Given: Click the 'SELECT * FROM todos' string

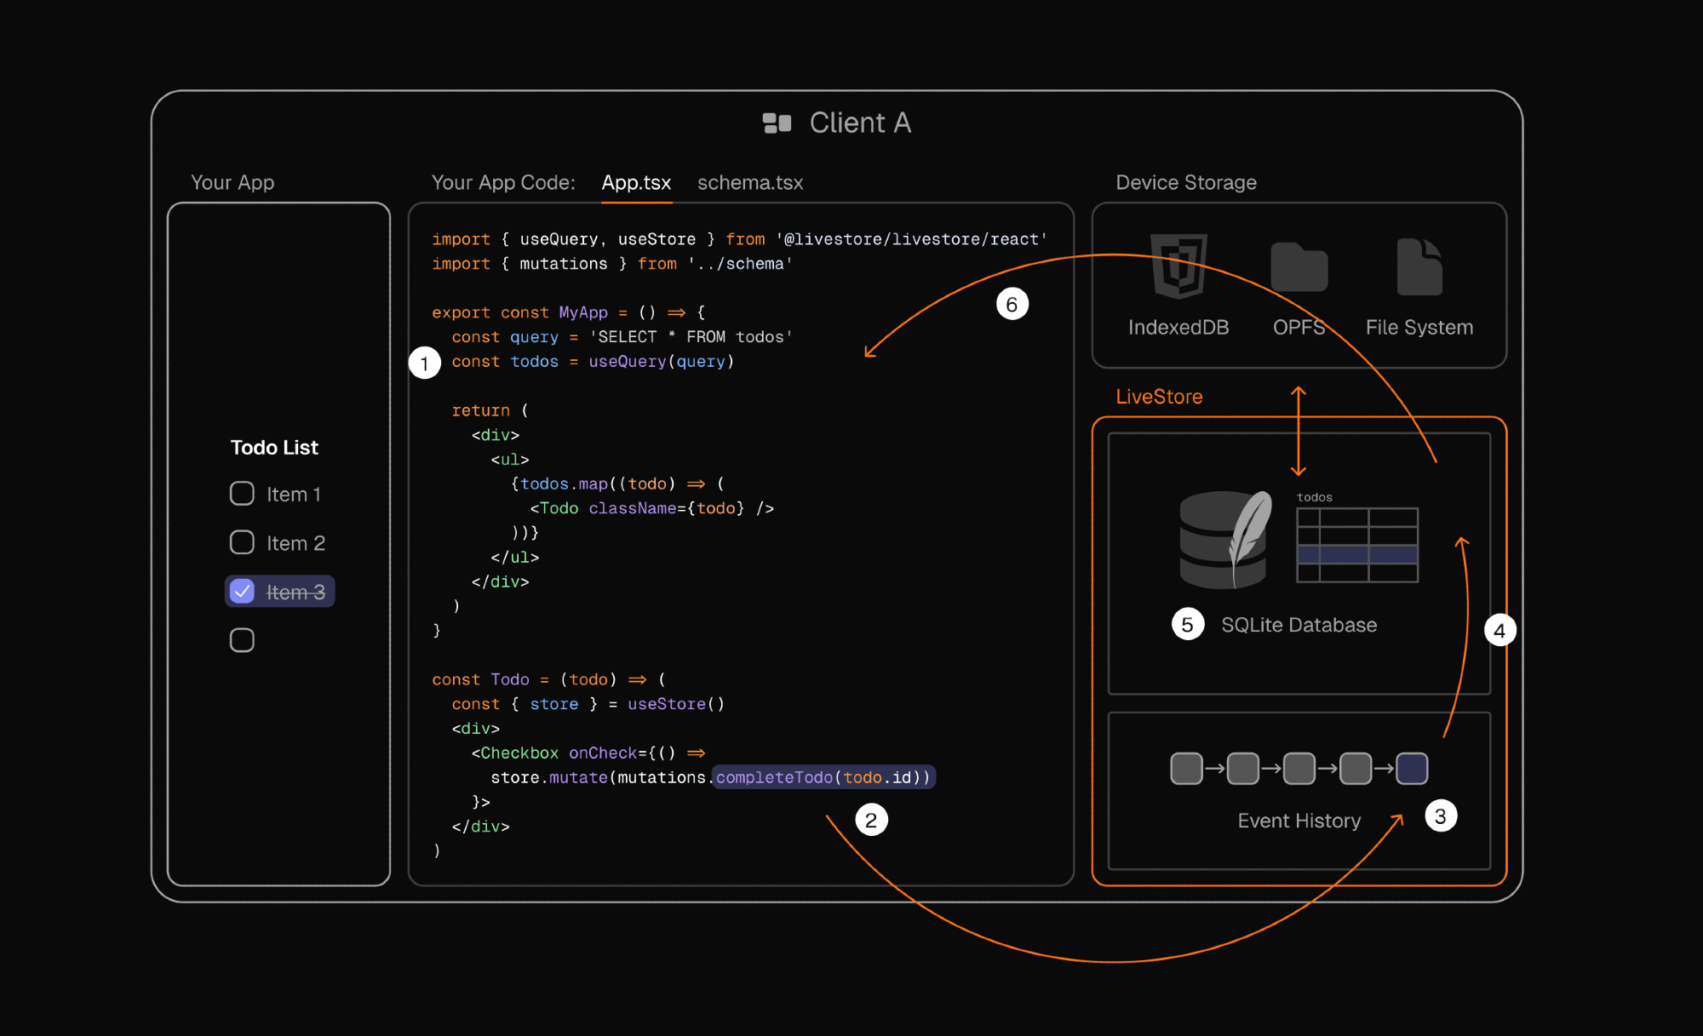Looking at the screenshot, I should [x=691, y=337].
